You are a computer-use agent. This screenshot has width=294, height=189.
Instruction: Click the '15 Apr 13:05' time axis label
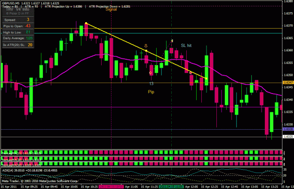(x=250, y=187)
